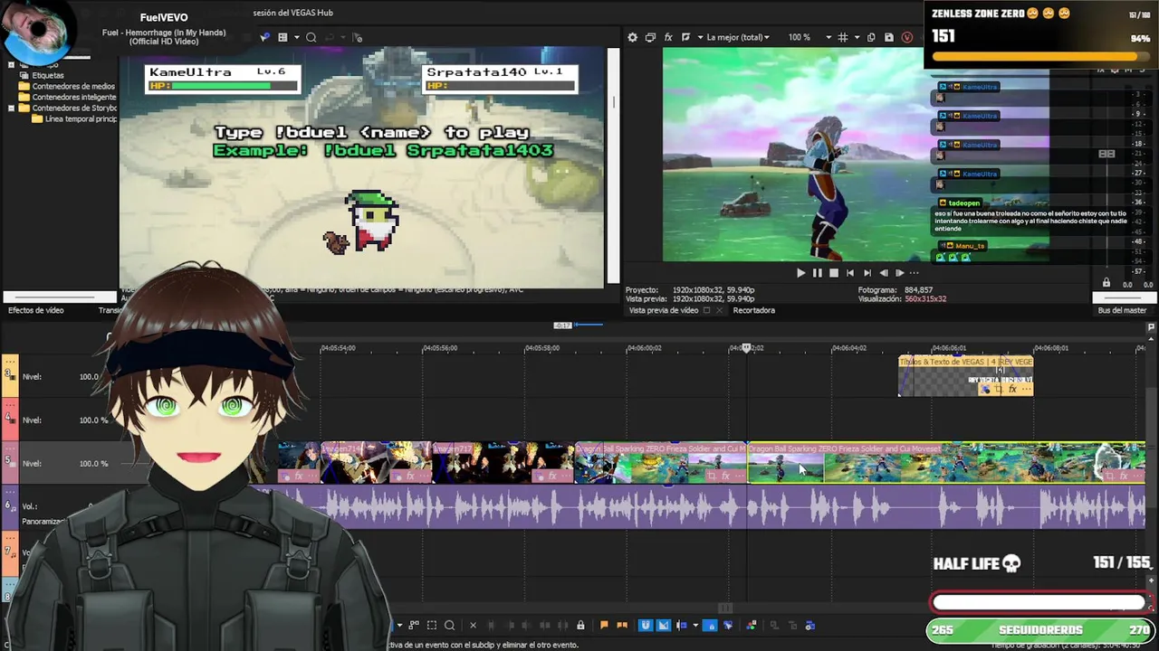Image resolution: width=1159 pixels, height=651 pixels.
Task: Click track 3 Nivel 100.0 % level
Action: tap(90, 376)
